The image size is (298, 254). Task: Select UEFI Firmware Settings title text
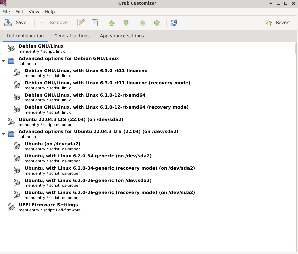[x=48, y=205]
